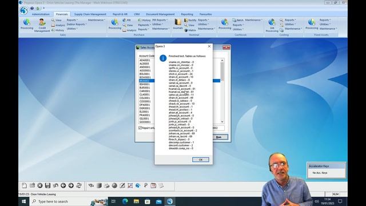This screenshot has height=206, width=366.
Task: Open Credit Management
Action: tap(42, 25)
